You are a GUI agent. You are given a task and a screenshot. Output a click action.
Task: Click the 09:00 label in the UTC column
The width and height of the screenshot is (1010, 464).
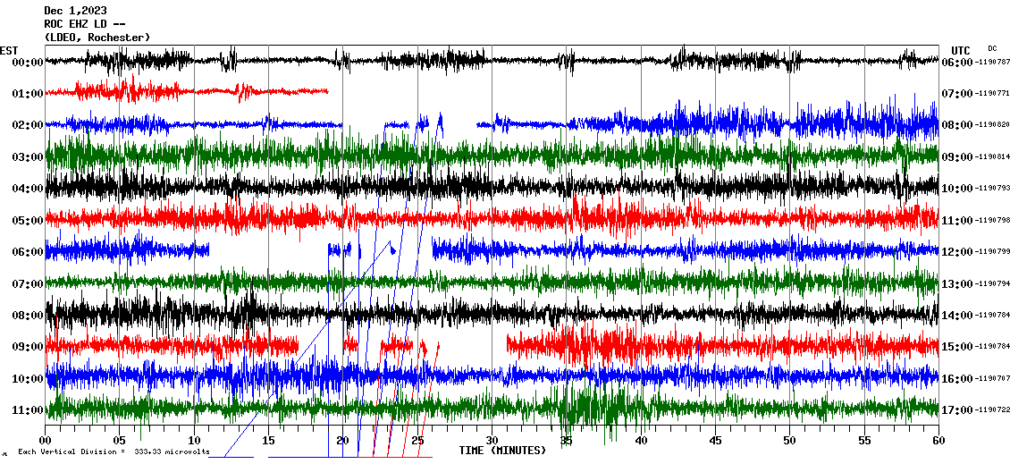956,156
